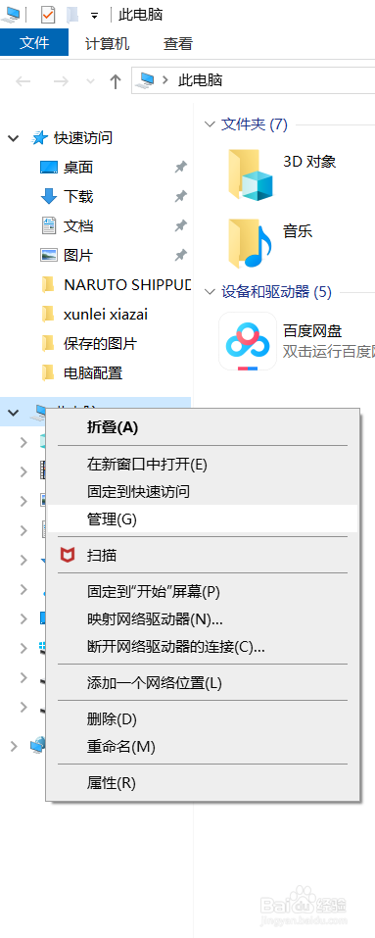The image size is (375, 938).
Task: Click the 文档 documents icon in sidebar
Action: tap(48, 225)
